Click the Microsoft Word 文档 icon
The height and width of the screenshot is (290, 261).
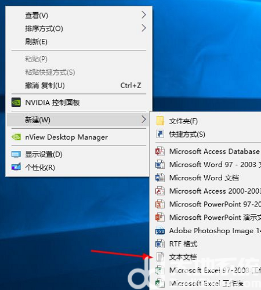(160, 177)
